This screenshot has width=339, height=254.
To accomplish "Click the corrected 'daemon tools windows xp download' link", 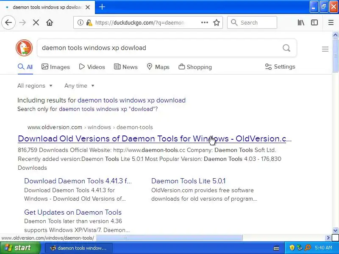I will pos(131,100).
